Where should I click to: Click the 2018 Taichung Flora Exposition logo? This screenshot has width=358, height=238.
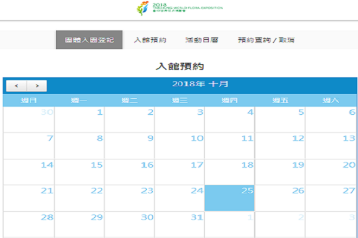(x=179, y=10)
